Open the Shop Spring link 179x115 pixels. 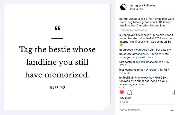tap(136, 9)
